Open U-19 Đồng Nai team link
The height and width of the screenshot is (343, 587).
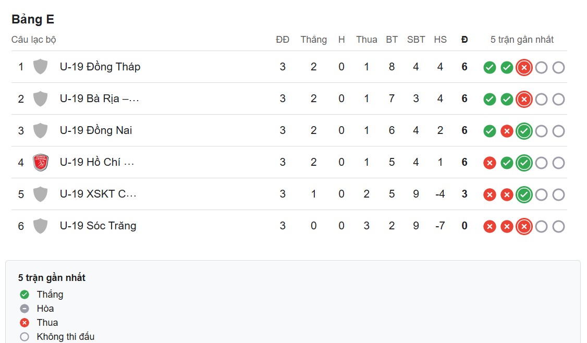pyautogui.click(x=96, y=130)
